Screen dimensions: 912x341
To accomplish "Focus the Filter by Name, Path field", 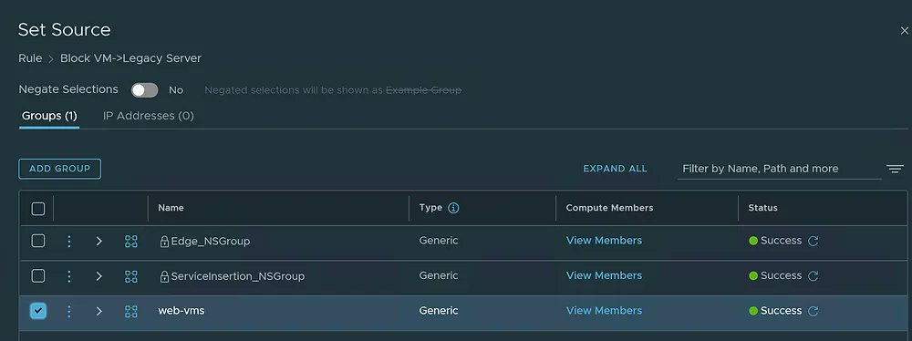I will click(x=780, y=169).
